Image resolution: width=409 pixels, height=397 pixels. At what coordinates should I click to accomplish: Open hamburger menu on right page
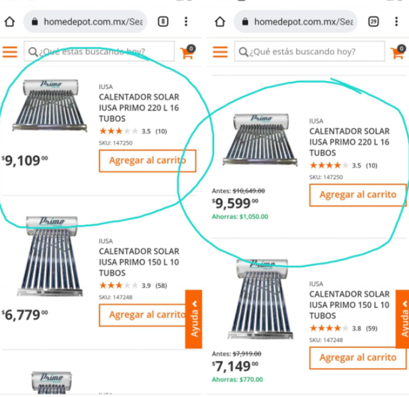tap(220, 52)
